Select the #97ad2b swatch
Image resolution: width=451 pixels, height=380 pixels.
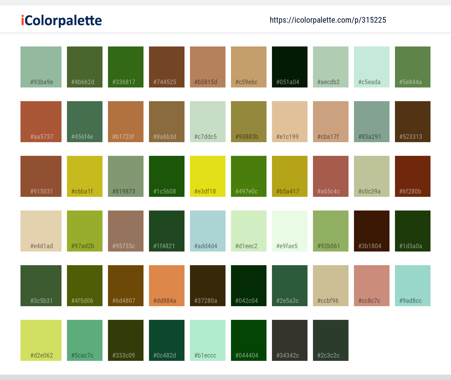pyautogui.click(x=85, y=231)
